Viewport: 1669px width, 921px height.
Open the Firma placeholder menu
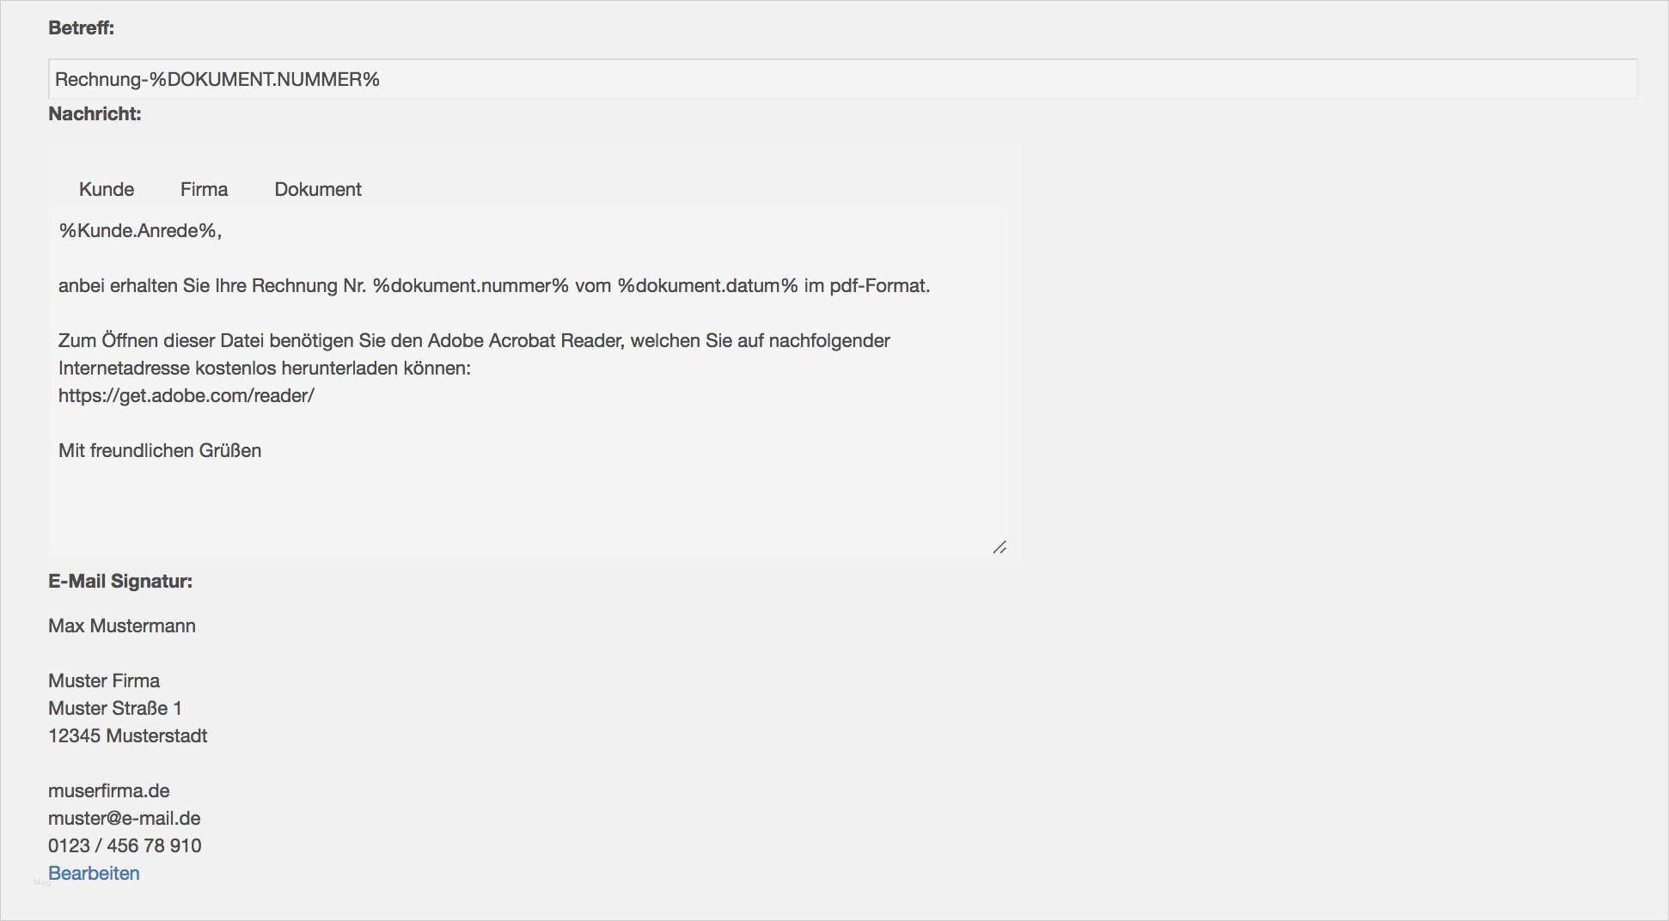(204, 189)
